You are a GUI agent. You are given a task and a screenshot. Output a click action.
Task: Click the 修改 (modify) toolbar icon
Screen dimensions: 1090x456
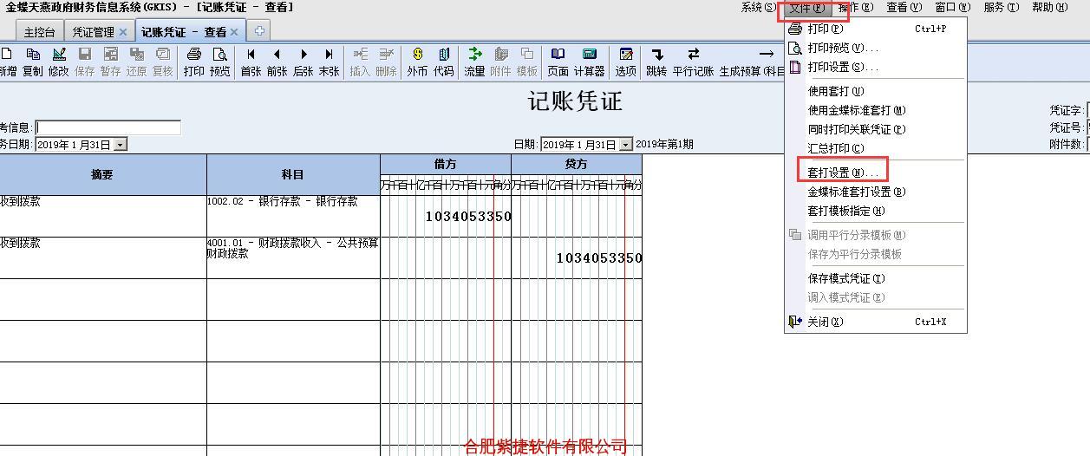(58, 61)
